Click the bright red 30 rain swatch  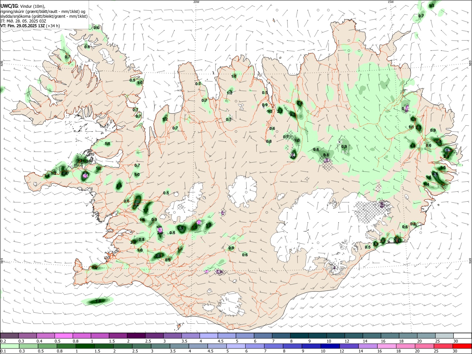click(x=462, y=346)
